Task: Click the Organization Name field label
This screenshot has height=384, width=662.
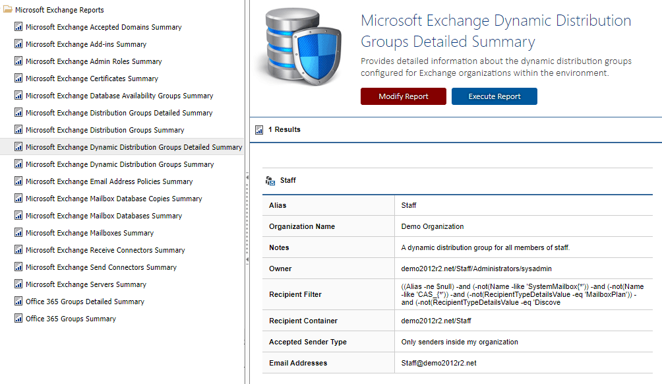Action: [302, 226]
